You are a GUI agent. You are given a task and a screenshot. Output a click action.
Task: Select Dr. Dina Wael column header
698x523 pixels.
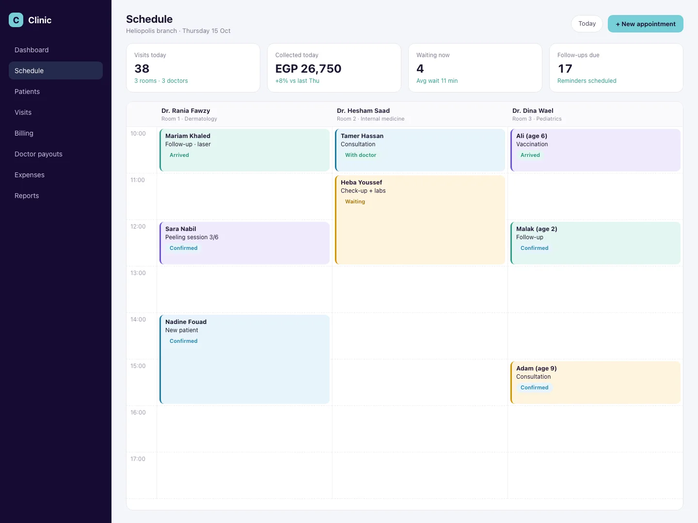(x=595, y=114)
